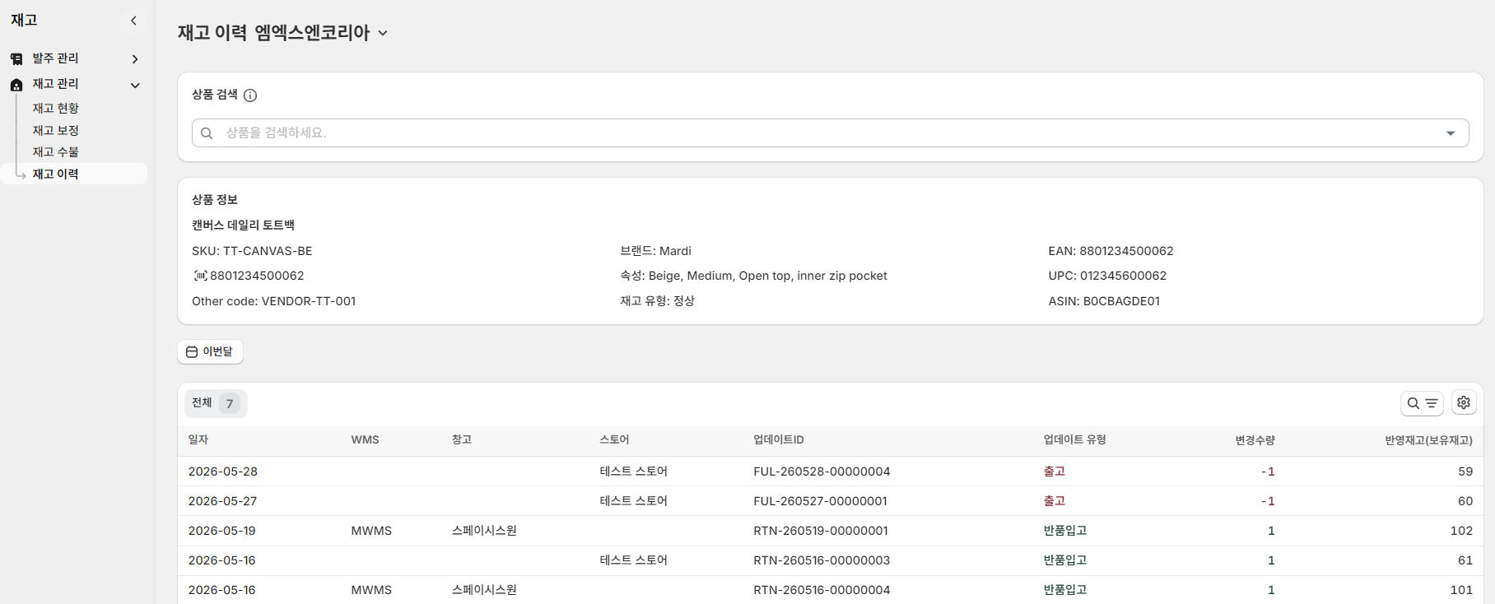1495x604 pixels.
Task: Click the 재고 관리 warehouse icon
Action: point(16,85)
